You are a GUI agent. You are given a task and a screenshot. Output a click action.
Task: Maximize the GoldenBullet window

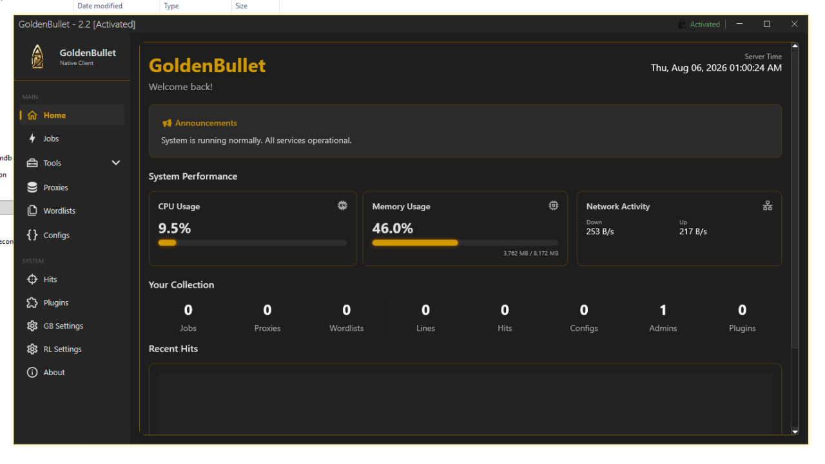[767, 24]
